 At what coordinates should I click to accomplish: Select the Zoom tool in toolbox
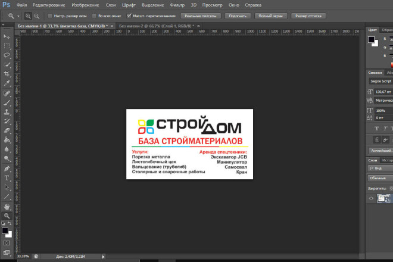tap(7, 216)
